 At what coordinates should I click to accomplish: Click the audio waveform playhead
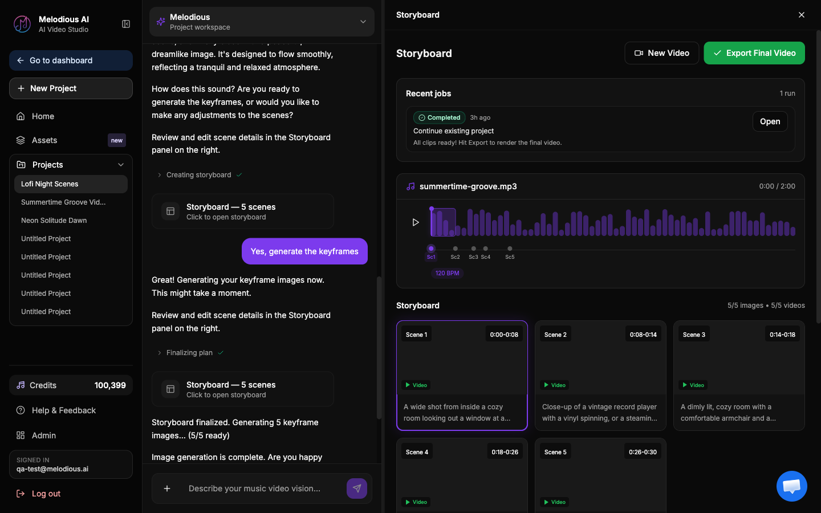click(x=432, y=222)
